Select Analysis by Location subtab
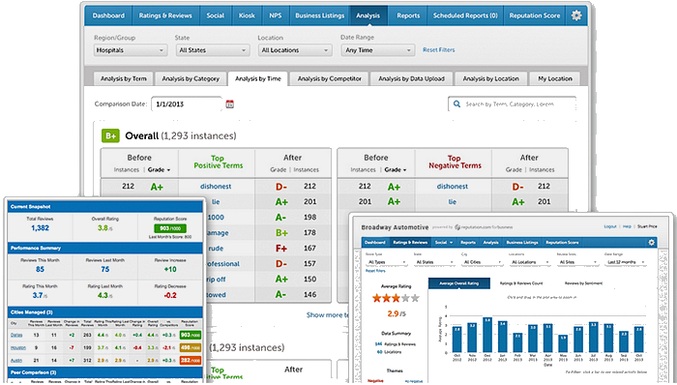The image size is (677, 385). tap(491, 79)
